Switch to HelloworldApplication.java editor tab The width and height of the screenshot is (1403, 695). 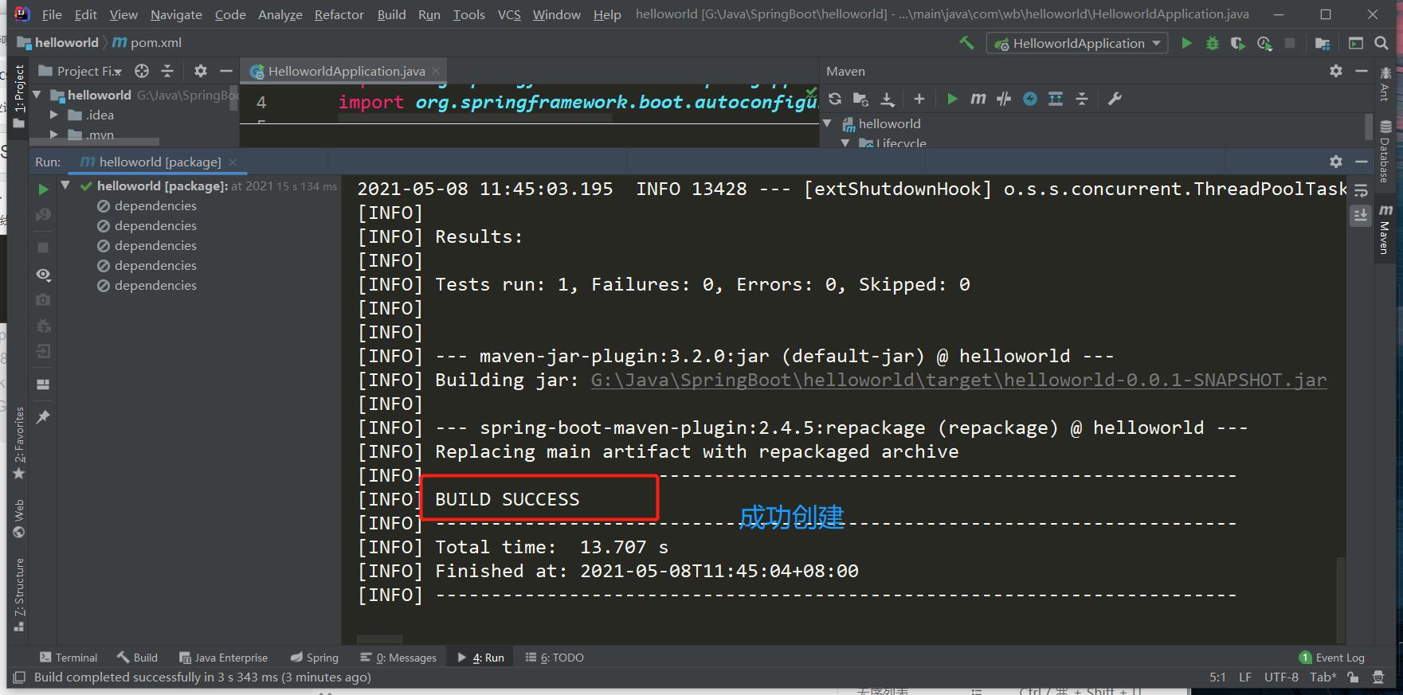click(346, 71)
